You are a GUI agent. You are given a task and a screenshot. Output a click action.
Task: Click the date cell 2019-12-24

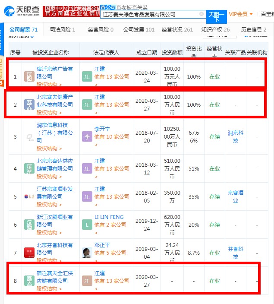(147, 225)
